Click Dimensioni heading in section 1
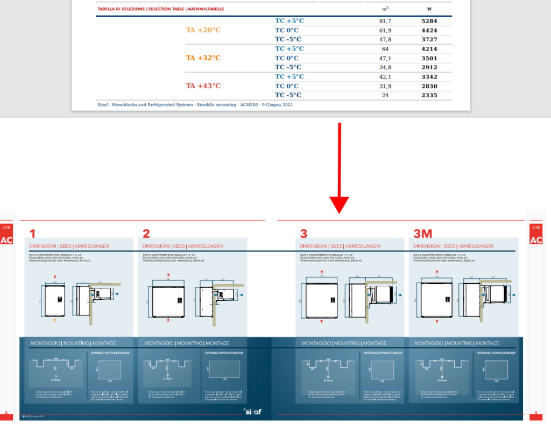This screenshot has width=551, height=424. [x=69, y=246]
